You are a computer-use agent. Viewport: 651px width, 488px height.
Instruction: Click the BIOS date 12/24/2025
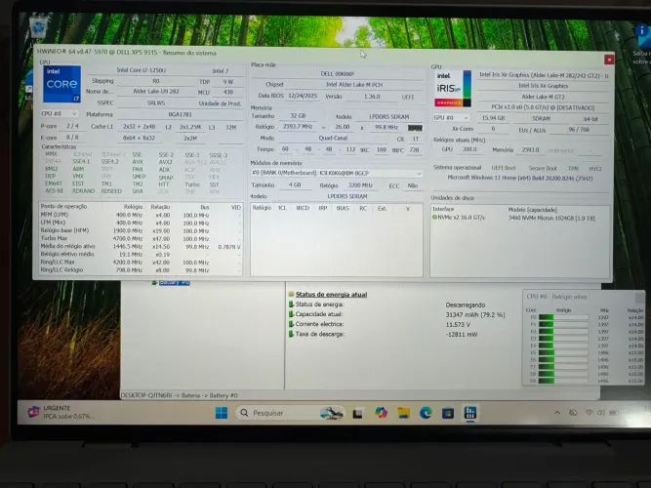click(303, 96)
